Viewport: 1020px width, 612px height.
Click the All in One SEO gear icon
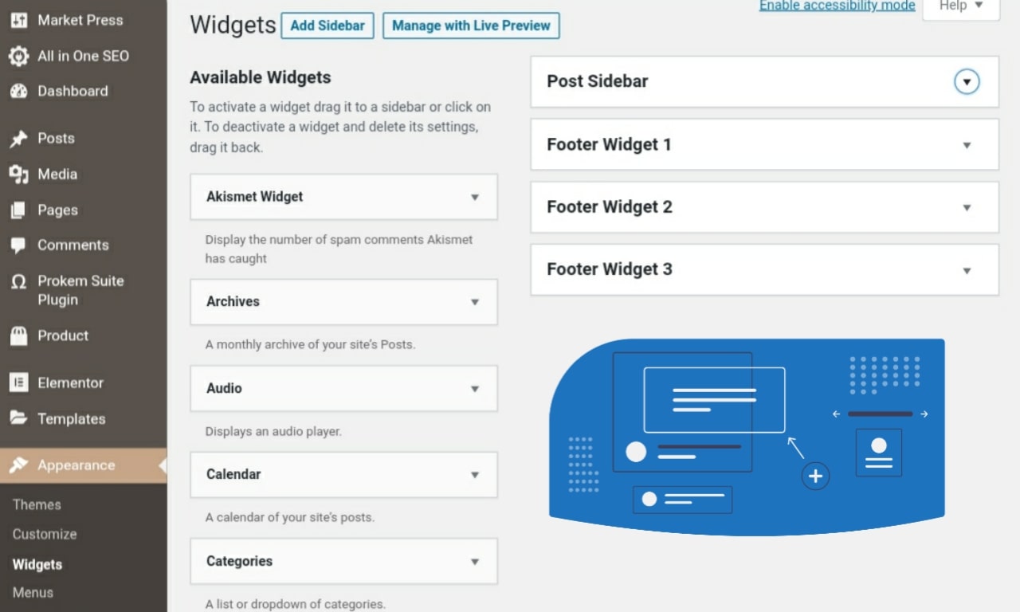click(18, 56)
